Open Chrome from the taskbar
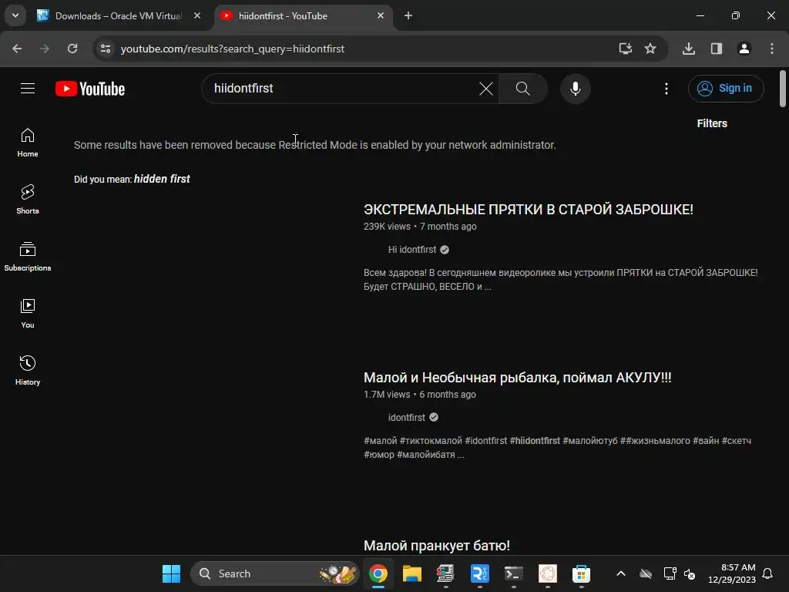This screenshot has width=789, height=592. [x=378, y=573]
